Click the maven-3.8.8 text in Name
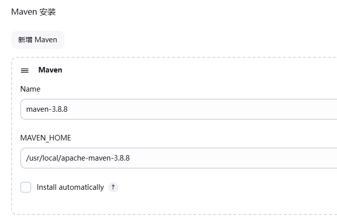 (47, 109)
